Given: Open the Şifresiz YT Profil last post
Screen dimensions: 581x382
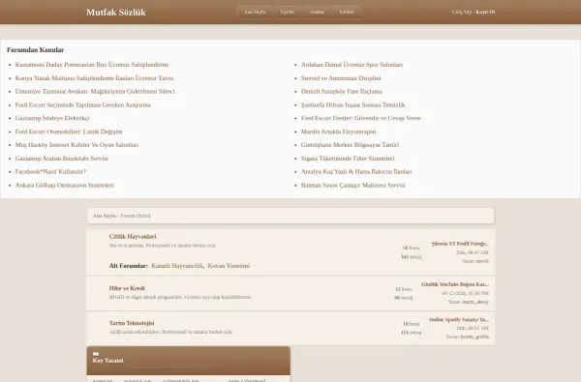Looking at the screenshot, I should pos(460,244).
